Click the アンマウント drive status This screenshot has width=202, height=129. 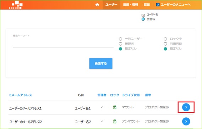(x=131, y=121)
